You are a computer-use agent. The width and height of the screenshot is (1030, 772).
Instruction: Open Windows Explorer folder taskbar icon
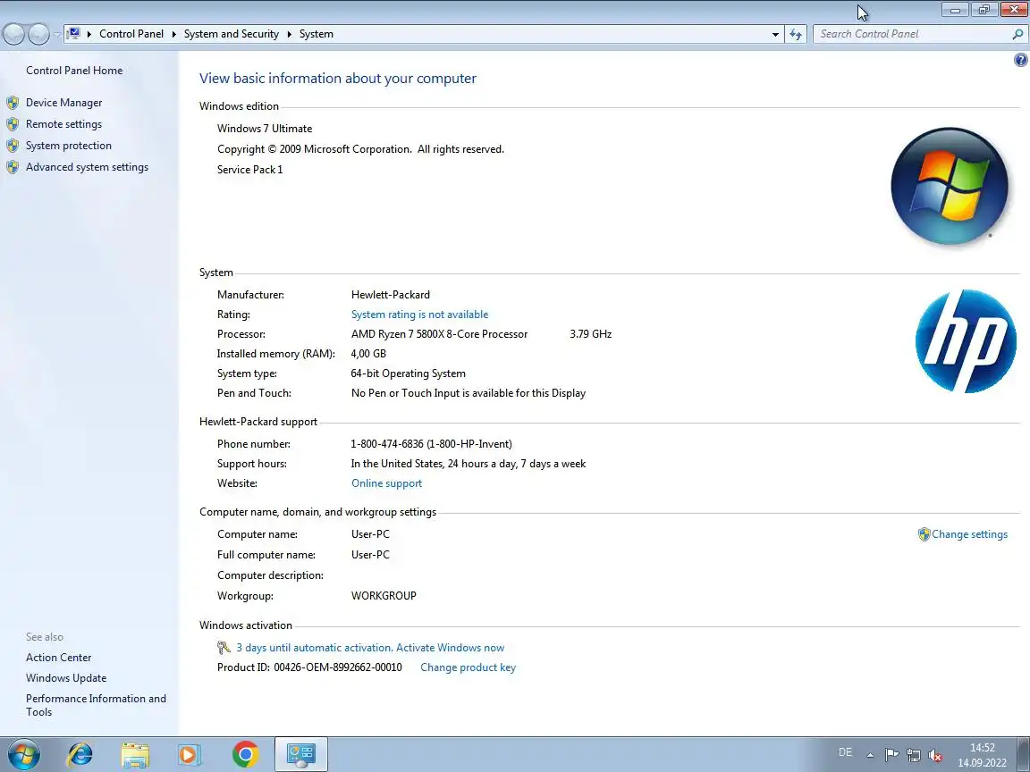point(135,755)
